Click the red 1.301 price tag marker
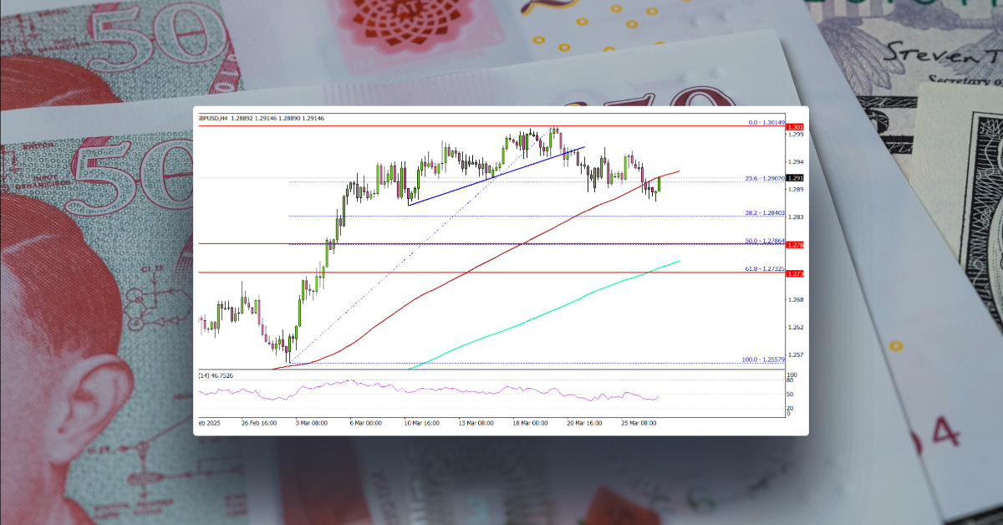 click(x=794, y=127)
